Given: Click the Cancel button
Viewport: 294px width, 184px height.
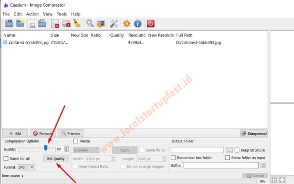Looking at the screenshot, I should point(255,176).
